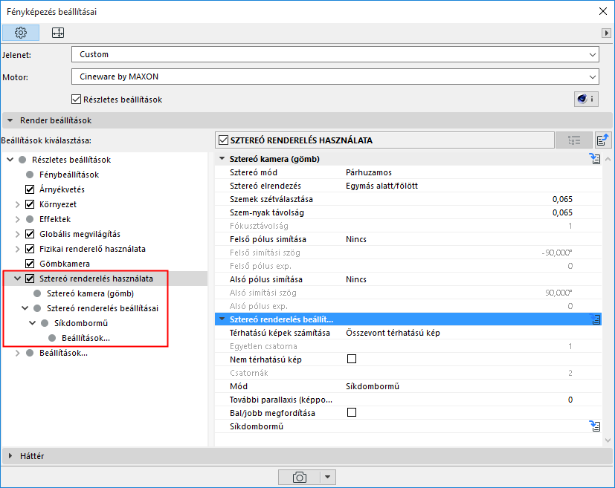Toggle SZTEREÓ RENDERELÉS HASZNÁLATA header checkbox
The width and height of the screenshot is (615, 488).
pos(224,140)
